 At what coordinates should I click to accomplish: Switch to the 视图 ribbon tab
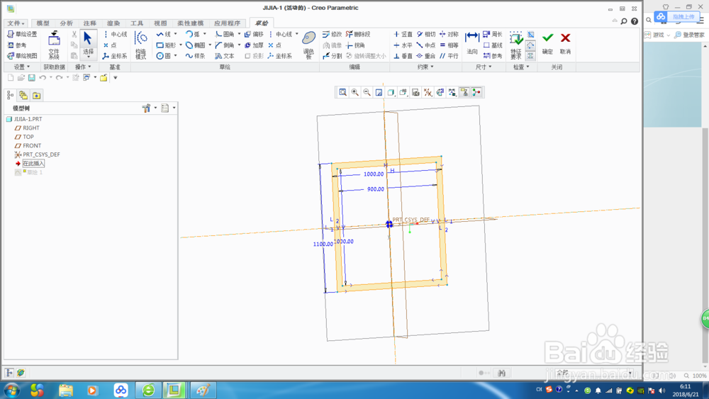(160, 23)
